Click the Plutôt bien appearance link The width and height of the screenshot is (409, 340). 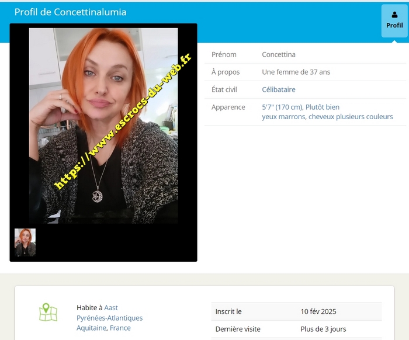(322, 107)
